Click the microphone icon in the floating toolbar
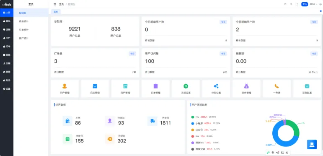This screenshot has height=156, width=323. tap(273, 153)
